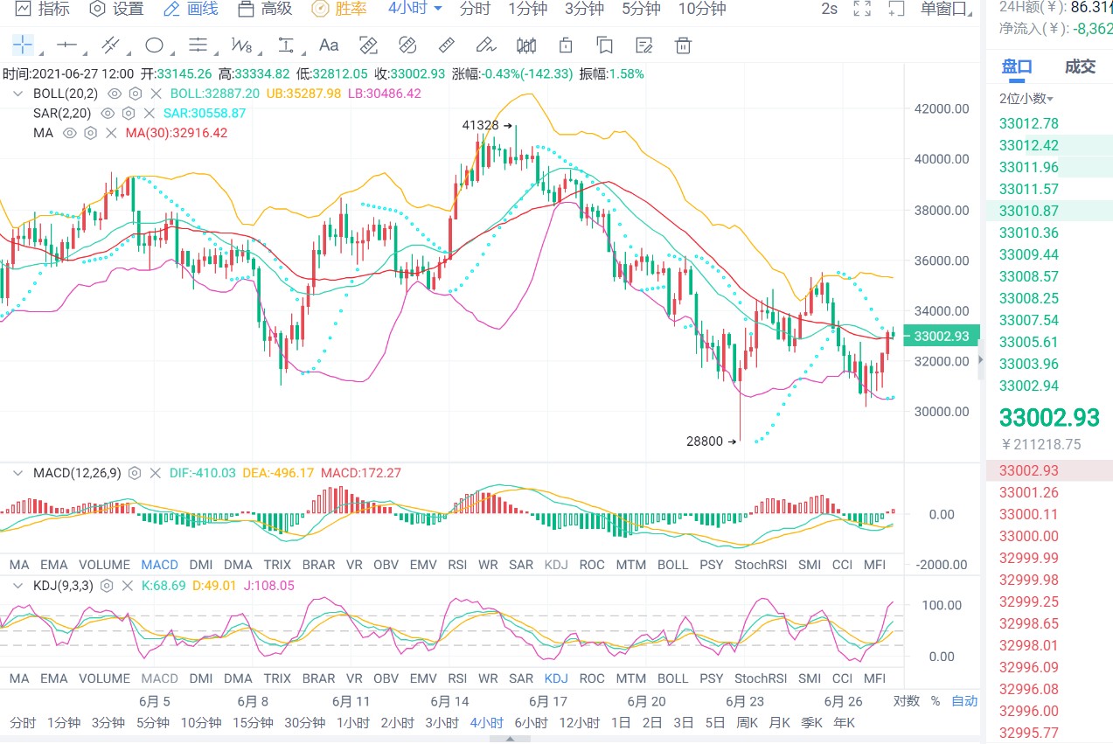The width and height of the screenshot is (1113, 744).
Task: Expand the 2位小数 decimal precision dropdown
Action: (1026, 99)
